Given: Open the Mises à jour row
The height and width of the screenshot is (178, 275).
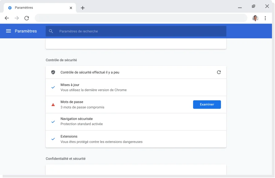Looking at the screenshot, I should (x=136, y=87).
